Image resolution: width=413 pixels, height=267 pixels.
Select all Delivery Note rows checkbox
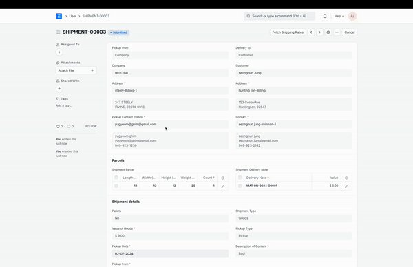(240, 178)
